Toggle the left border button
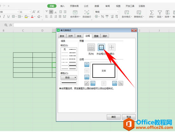 [93, 83]
